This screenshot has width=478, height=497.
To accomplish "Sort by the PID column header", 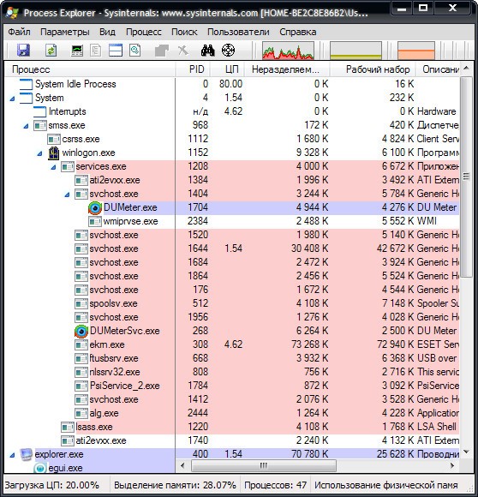I will (193, 69).
